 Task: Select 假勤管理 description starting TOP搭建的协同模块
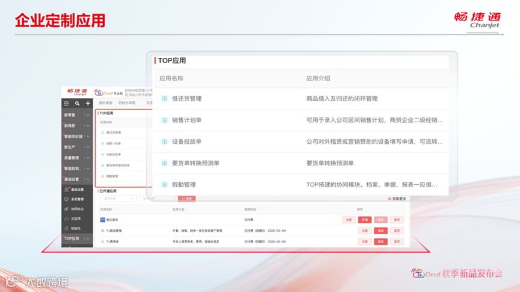(372, 184)
